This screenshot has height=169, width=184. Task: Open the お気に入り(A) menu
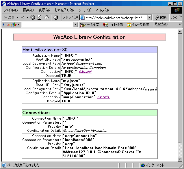pos(64,10)
